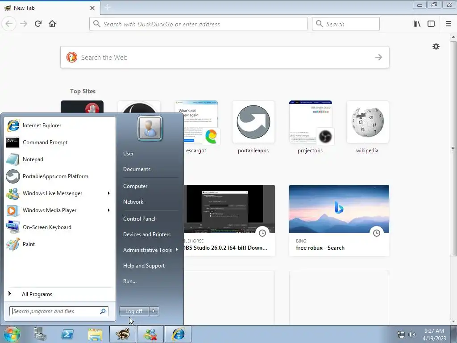Open Control Panel

[139, 219]
